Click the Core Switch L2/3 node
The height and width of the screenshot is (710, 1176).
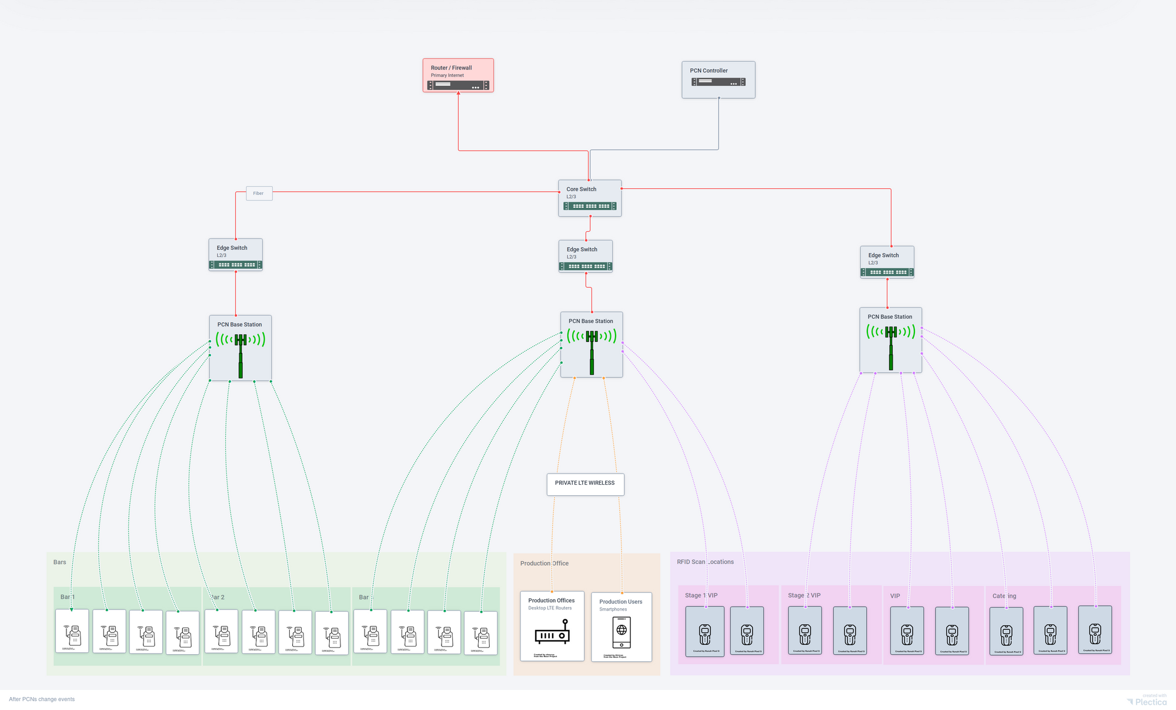click(x=590, y=198)
